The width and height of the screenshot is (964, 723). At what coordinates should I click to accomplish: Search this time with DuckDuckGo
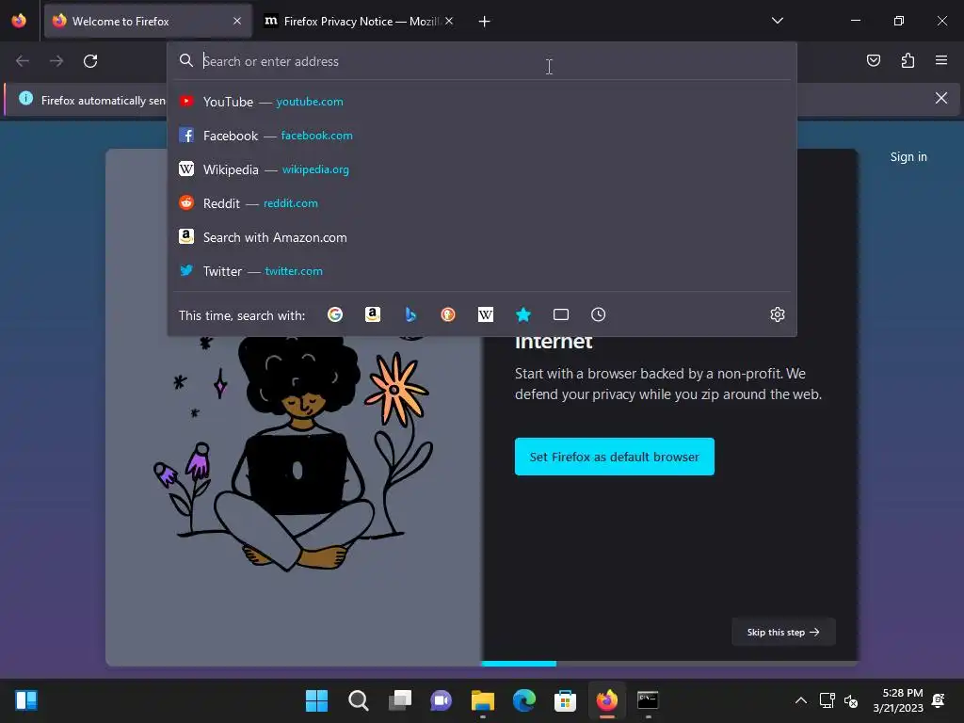click(x=448, y=314)
